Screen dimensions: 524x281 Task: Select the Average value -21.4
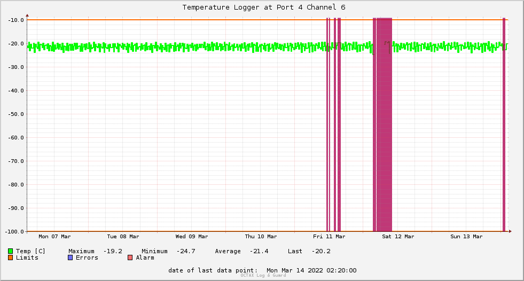pos(259,251)
